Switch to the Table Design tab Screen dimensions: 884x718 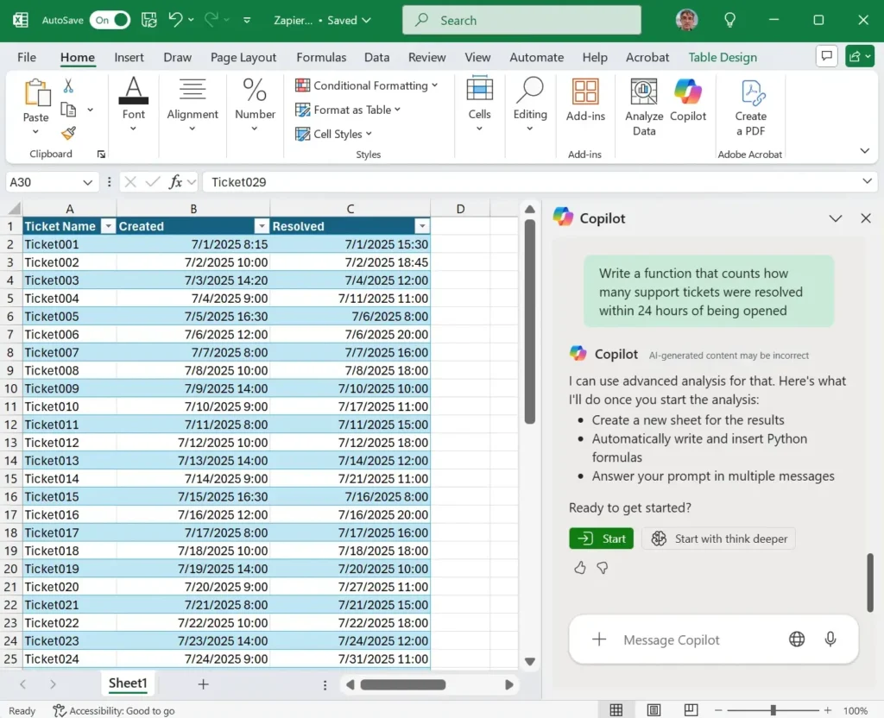tap(722, 57)
